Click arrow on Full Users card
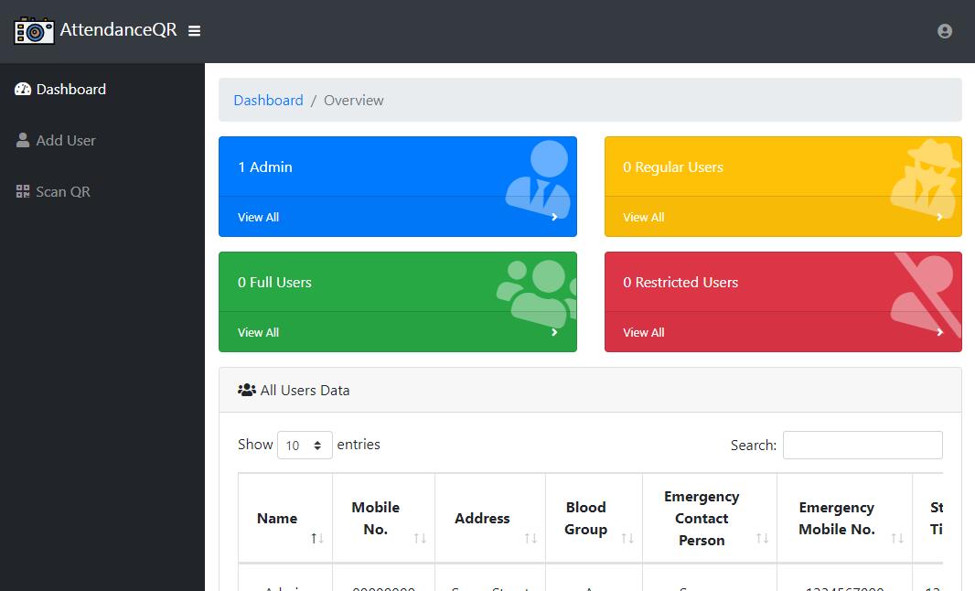Viewport: 975px width, 591px height. [x=554, y=333]
